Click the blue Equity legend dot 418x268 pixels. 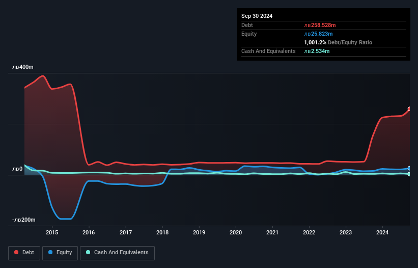pyautogui.click(x=50, y=252)
